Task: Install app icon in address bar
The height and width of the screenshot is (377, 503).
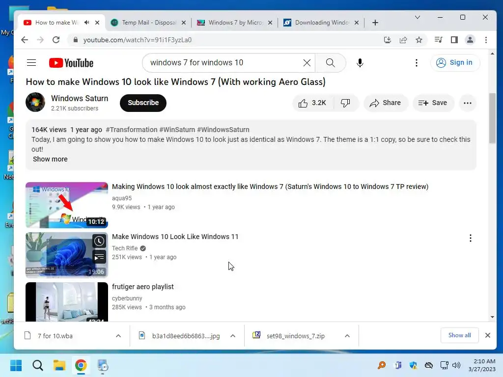Action: 388,40
